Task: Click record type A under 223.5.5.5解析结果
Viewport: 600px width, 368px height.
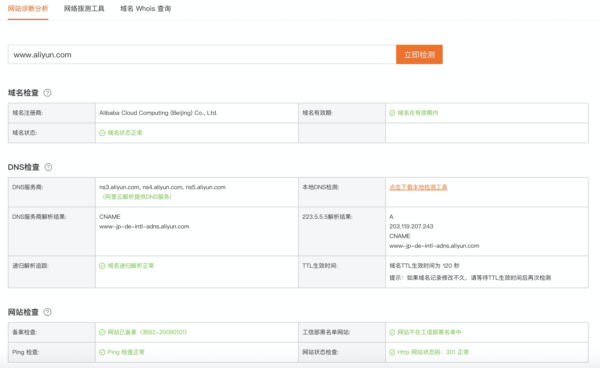Action: pyautogui.click(x=391, y=217)
